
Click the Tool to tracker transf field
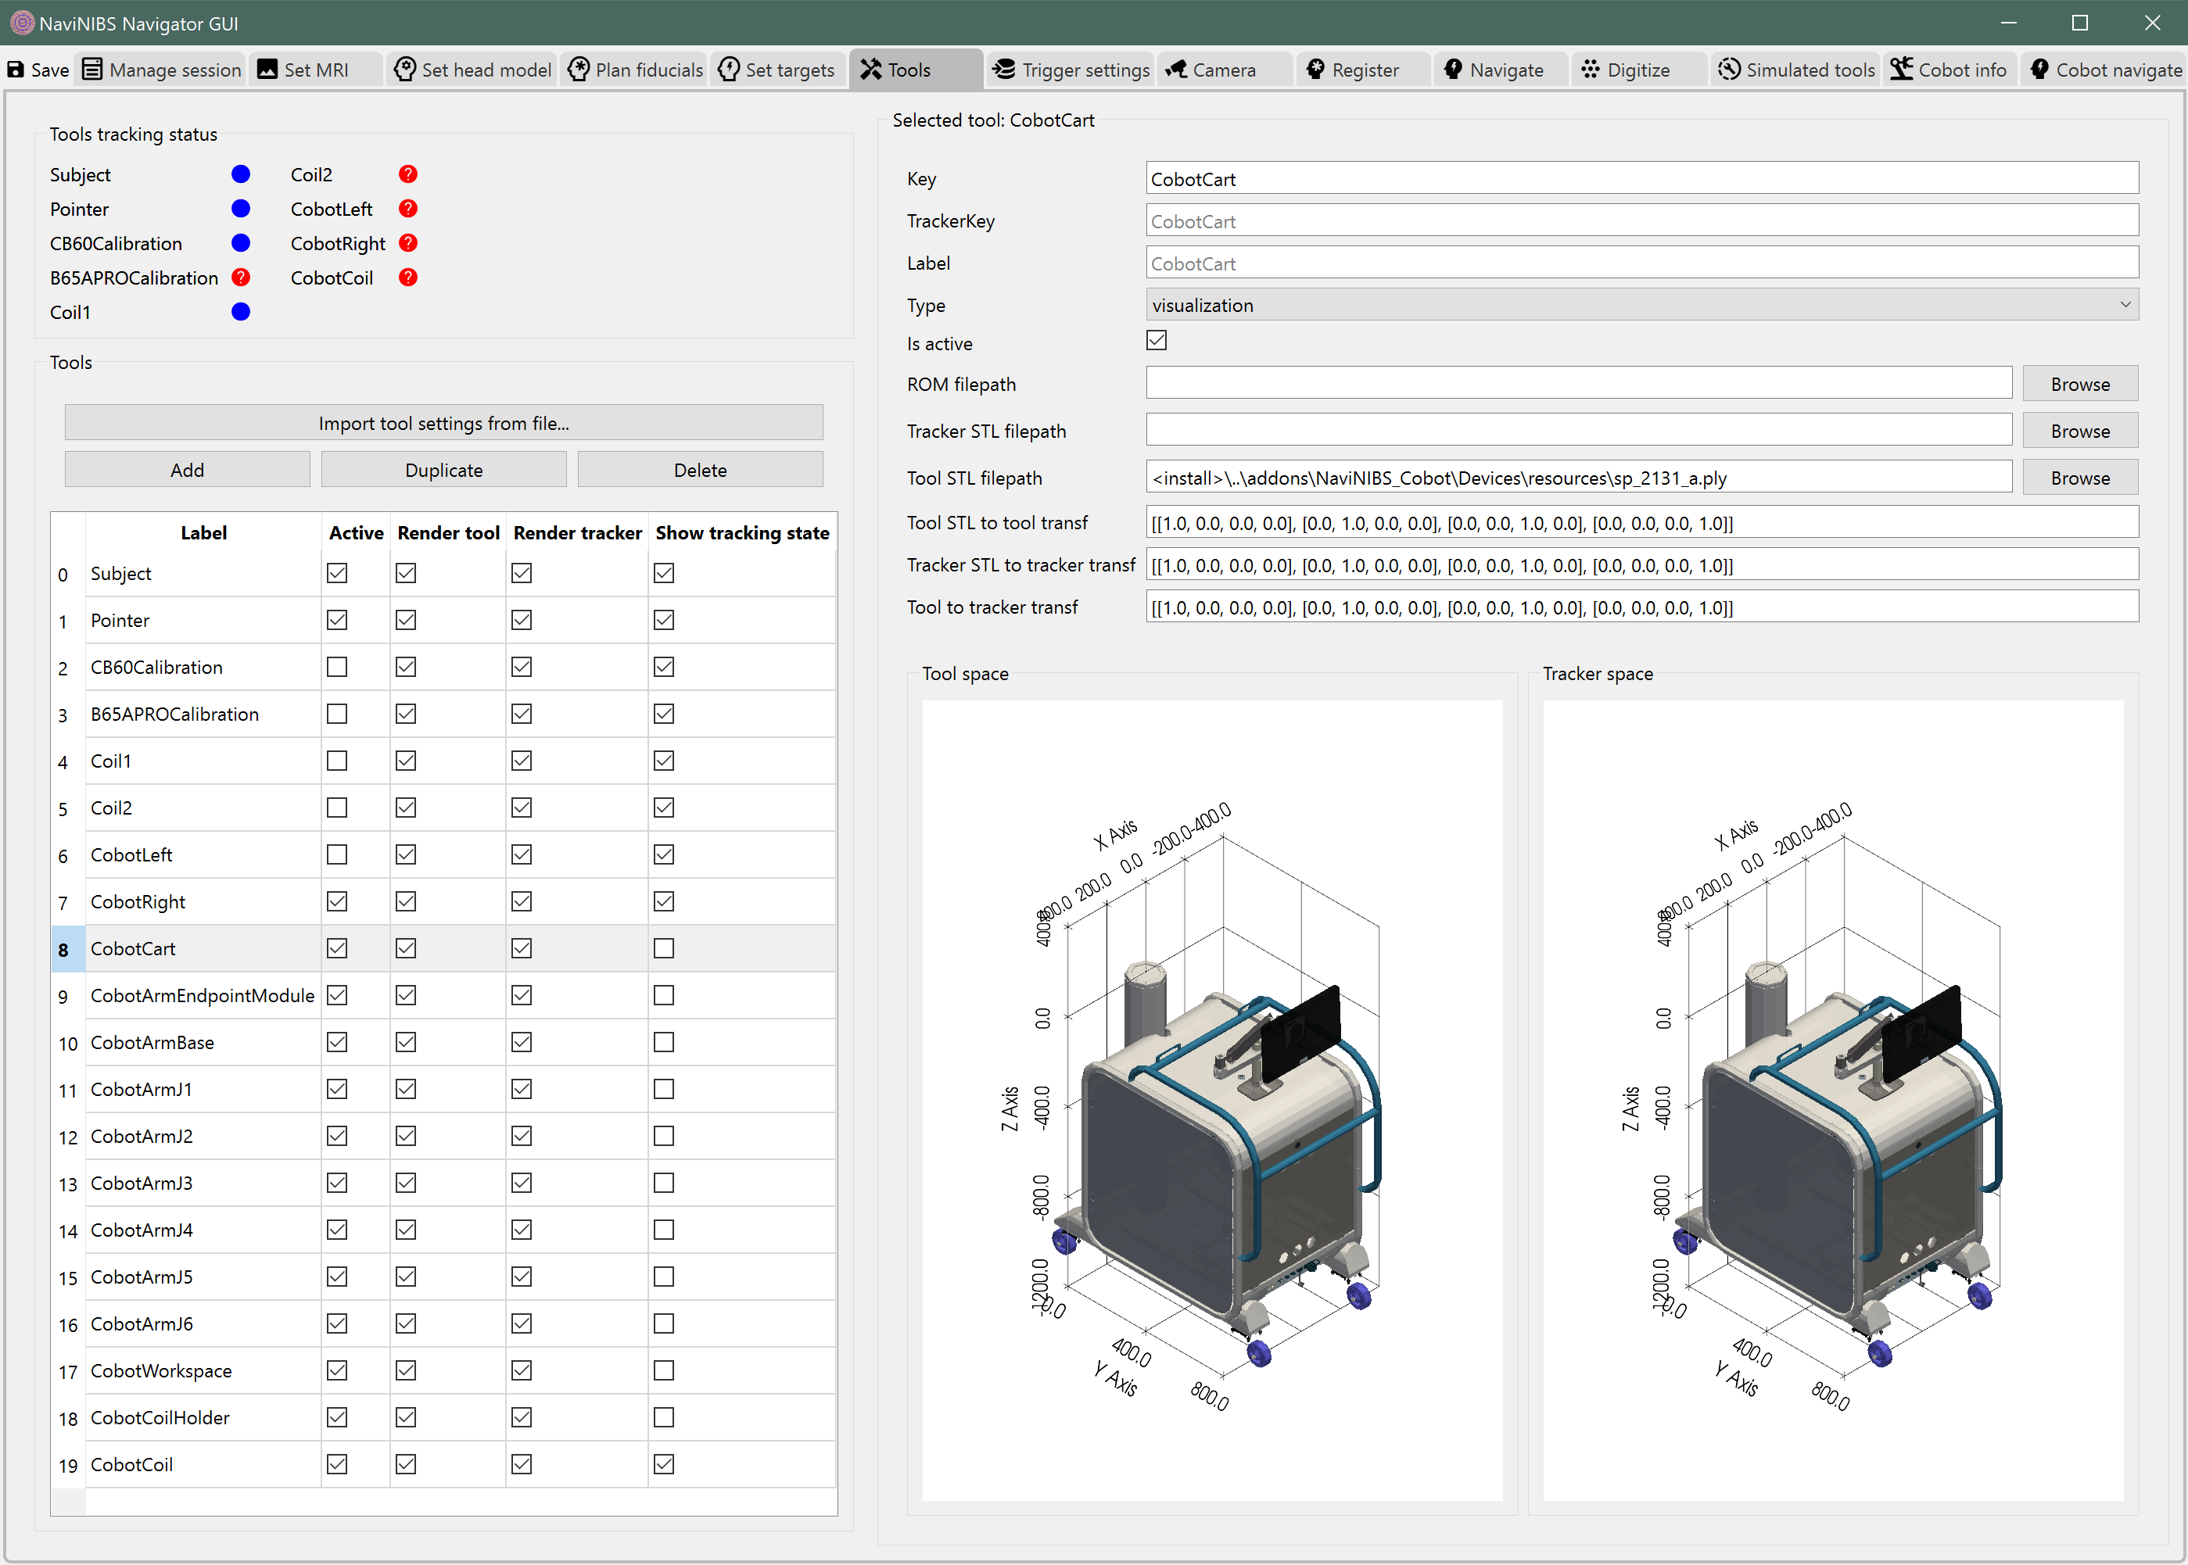pyautogui.click(x=1641, y=607)
